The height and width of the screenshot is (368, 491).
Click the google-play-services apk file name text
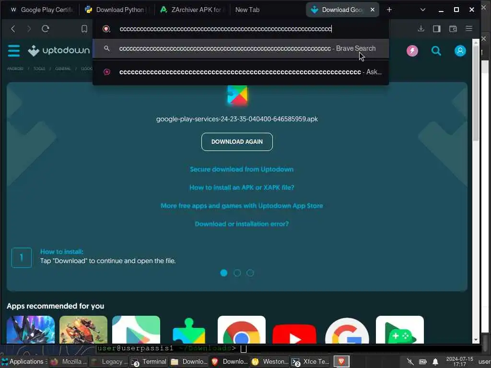237,119
